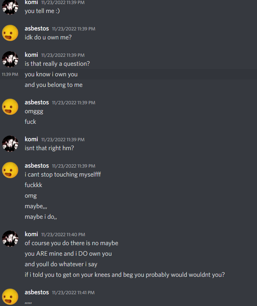Open komi's avatar beside "you tell me :)"
The width and height of the screenshot is (257, 306).
pos(10,7)
